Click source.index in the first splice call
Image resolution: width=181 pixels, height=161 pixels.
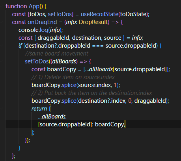[x=95, y=85]
